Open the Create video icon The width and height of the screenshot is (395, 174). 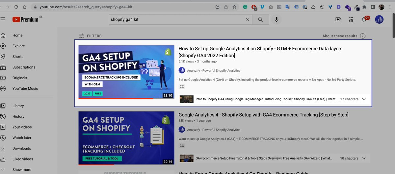pyautogui.click(x=338, y=19)
